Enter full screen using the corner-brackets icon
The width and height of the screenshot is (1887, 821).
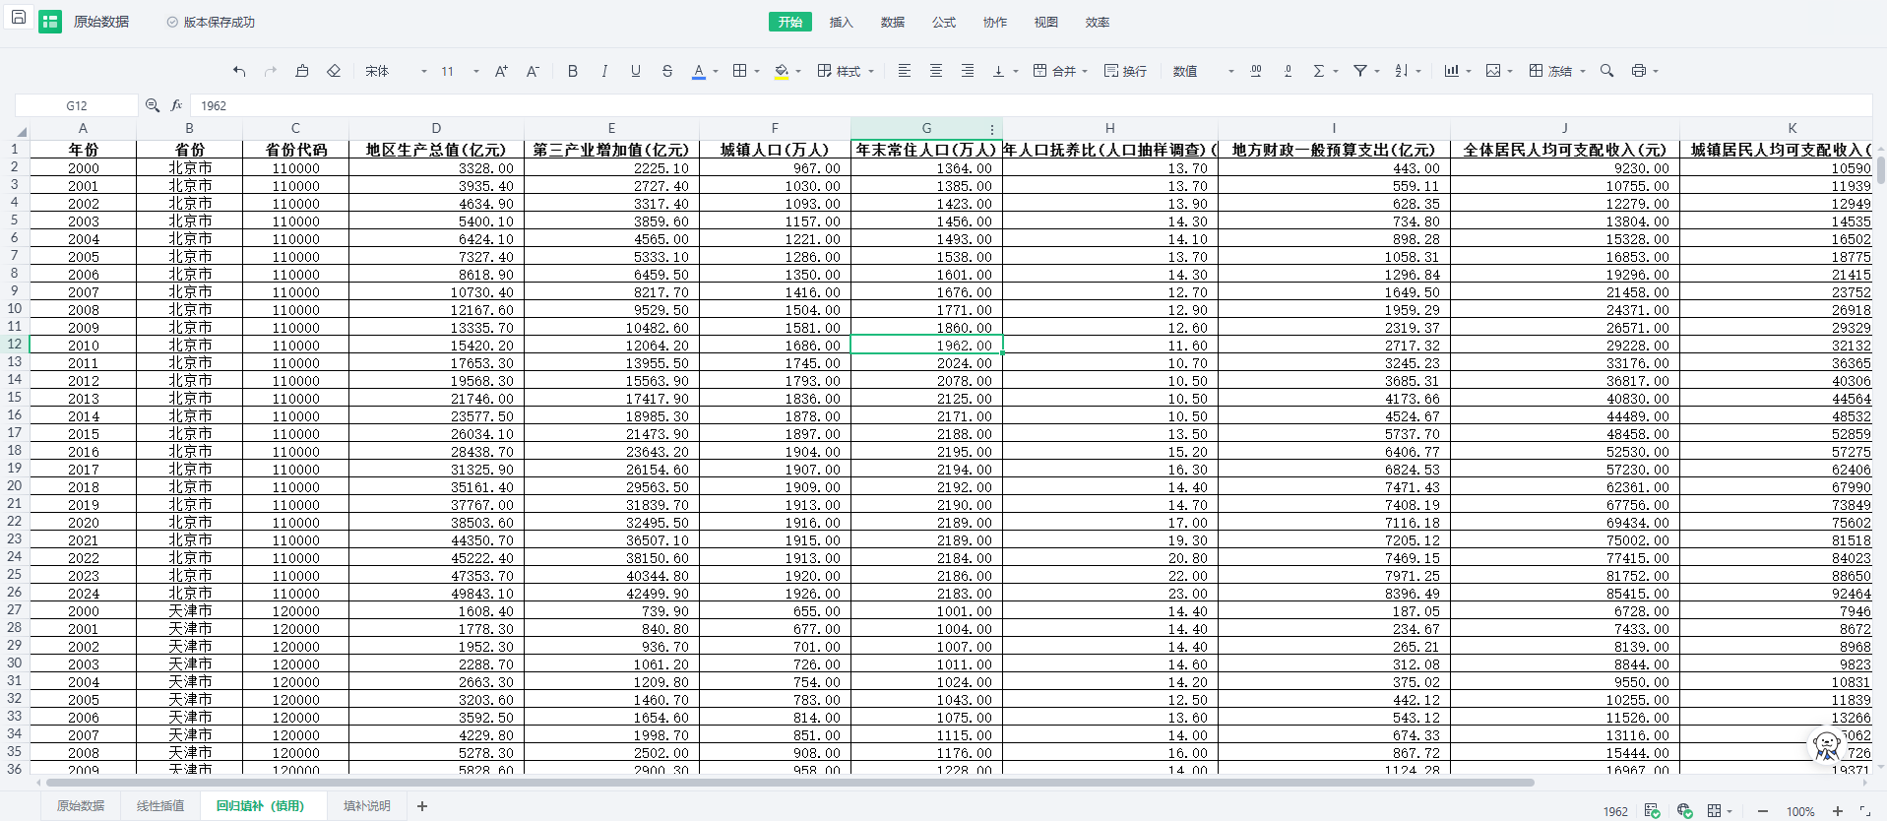tap(1865, 811)
